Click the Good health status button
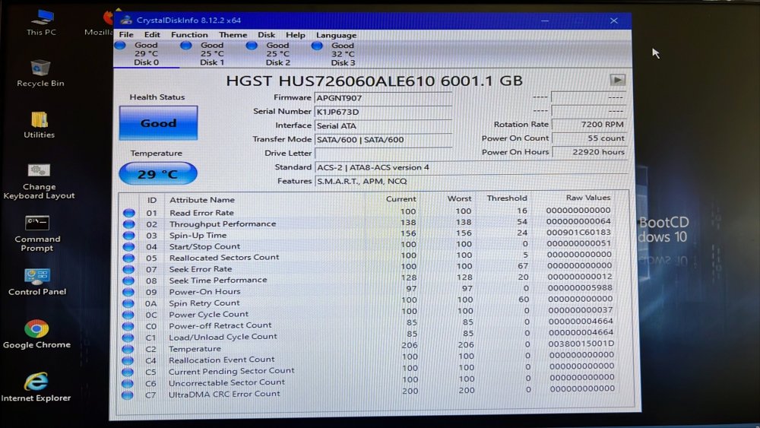Screen dimensions: 760x428 (x=159, y=123)
